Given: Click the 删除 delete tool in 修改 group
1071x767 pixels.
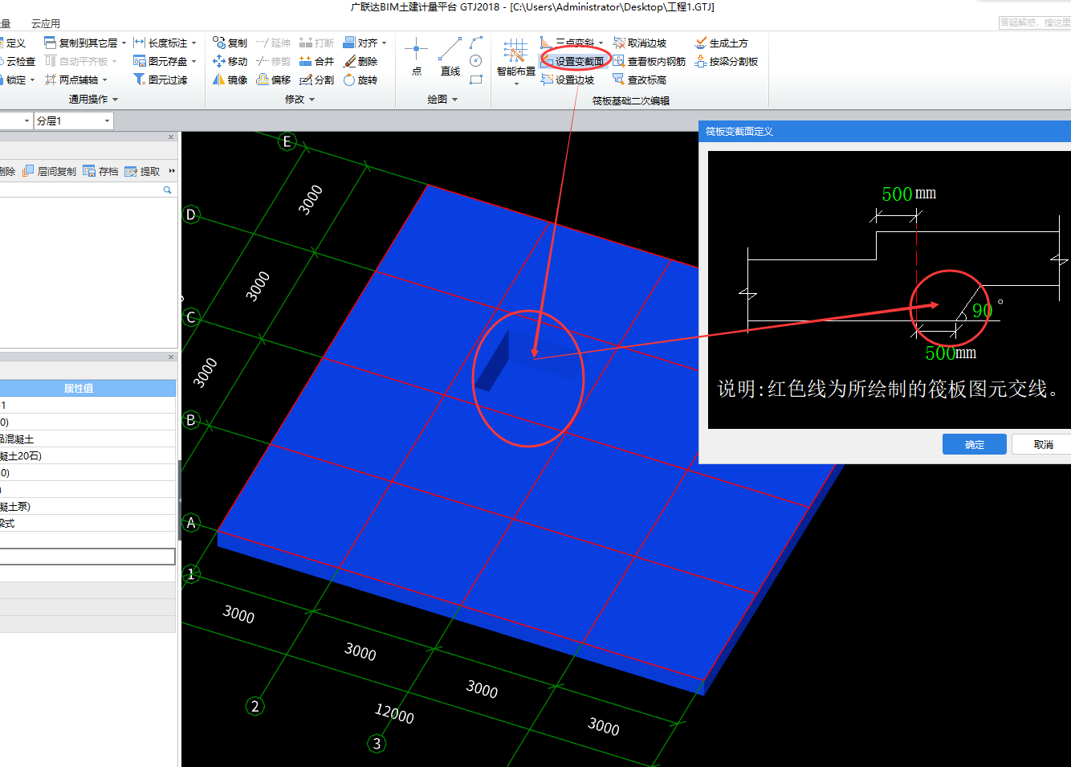Looking at the screenshot, I should (x=360, y=62).
